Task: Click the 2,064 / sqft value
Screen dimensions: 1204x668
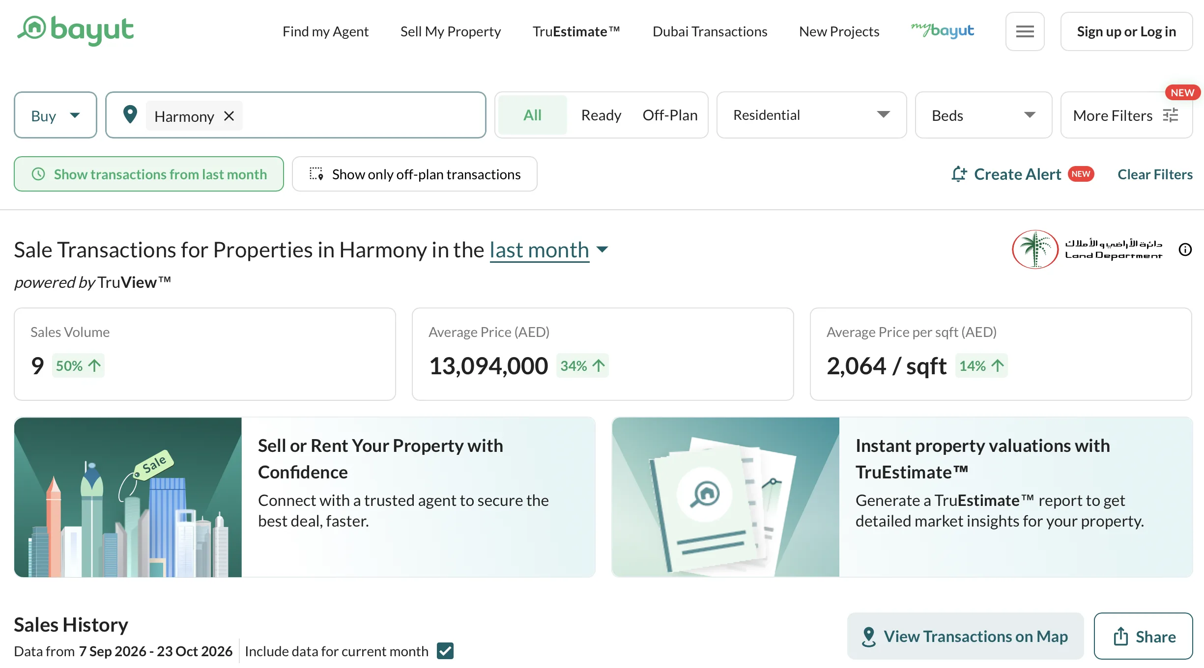Action: [x=887, y=365]
